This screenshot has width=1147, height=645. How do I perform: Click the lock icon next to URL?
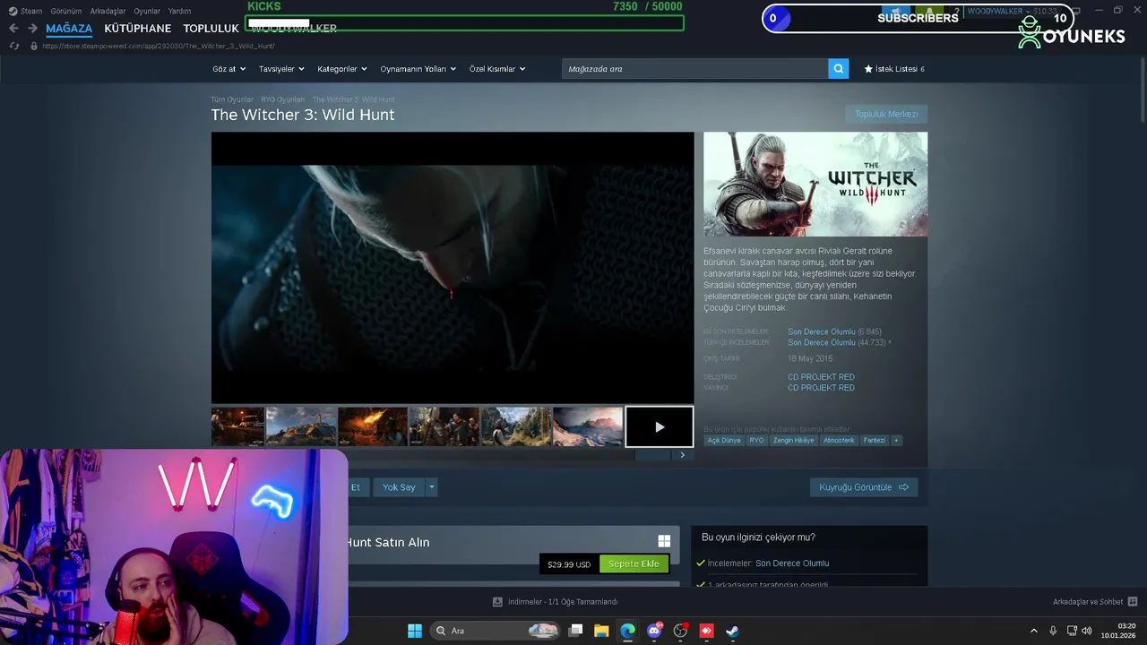tap(34, 46)
